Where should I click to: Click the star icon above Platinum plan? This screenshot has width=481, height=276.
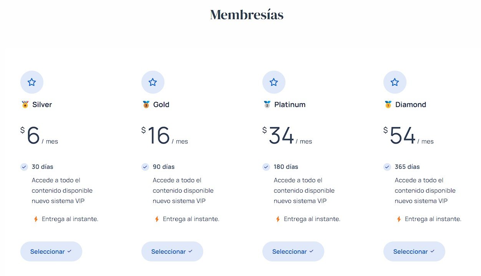(274, 82)
